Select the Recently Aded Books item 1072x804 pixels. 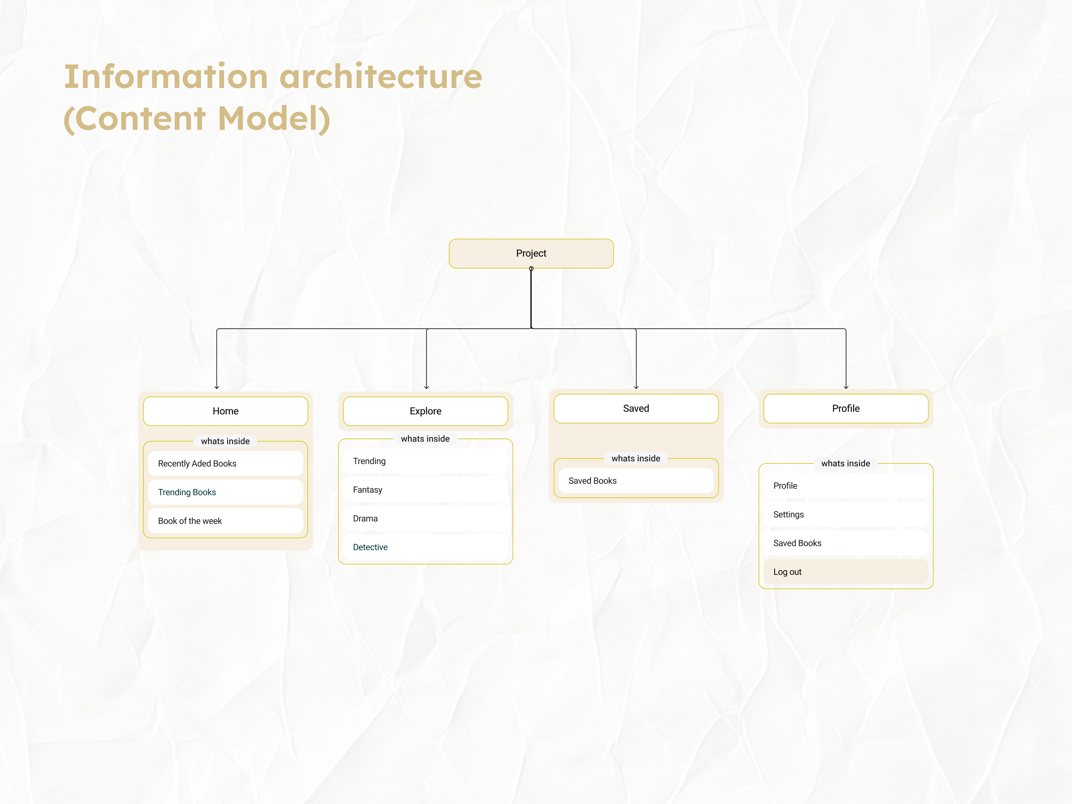[225, 463]
